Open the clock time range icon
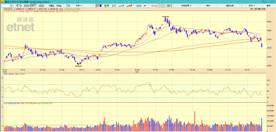The image size is (276, 132). pyautogui.click(x=68, y=6)
